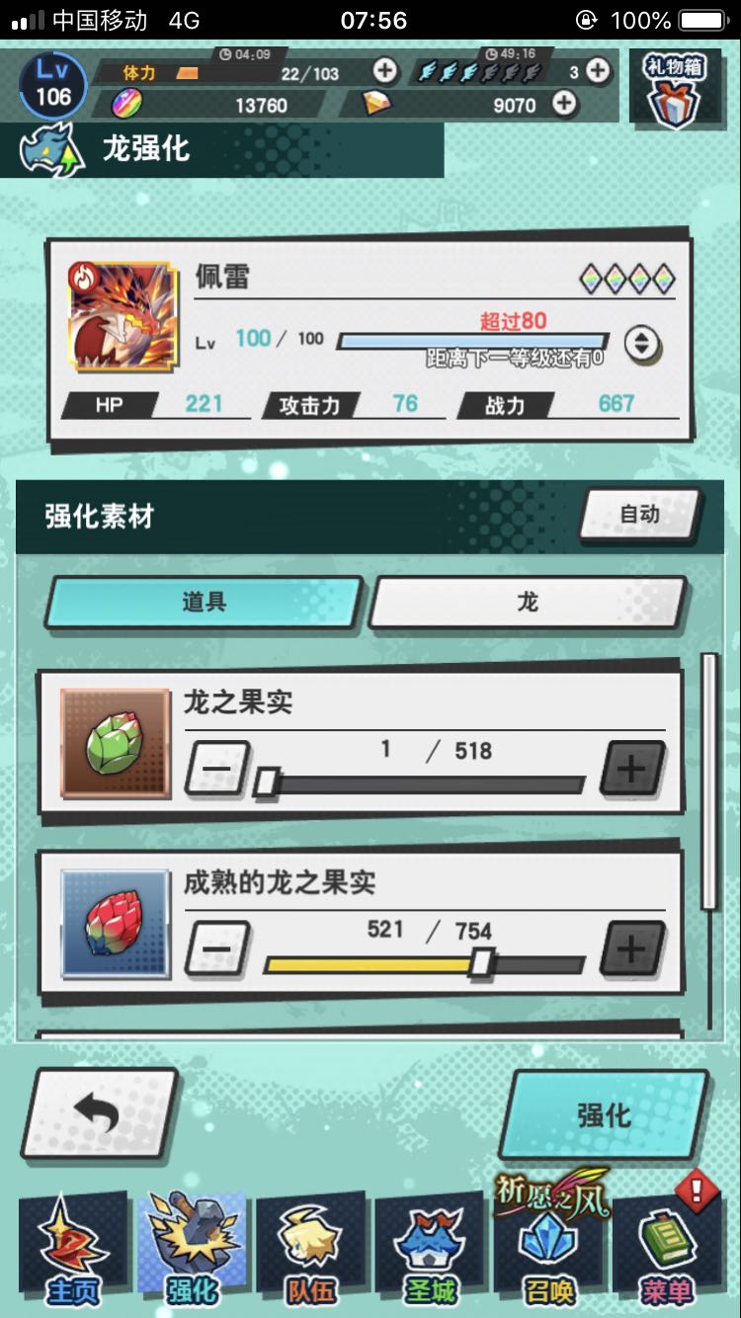Tap the plus icon next to stamina 22/103
This screenshot has width=741, height=1318.
coord(385,71)
